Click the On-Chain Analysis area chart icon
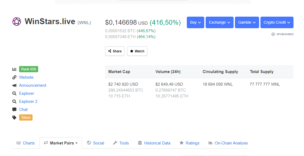The width and height of the screenshot is (304, 156). [x=210, y=143]
